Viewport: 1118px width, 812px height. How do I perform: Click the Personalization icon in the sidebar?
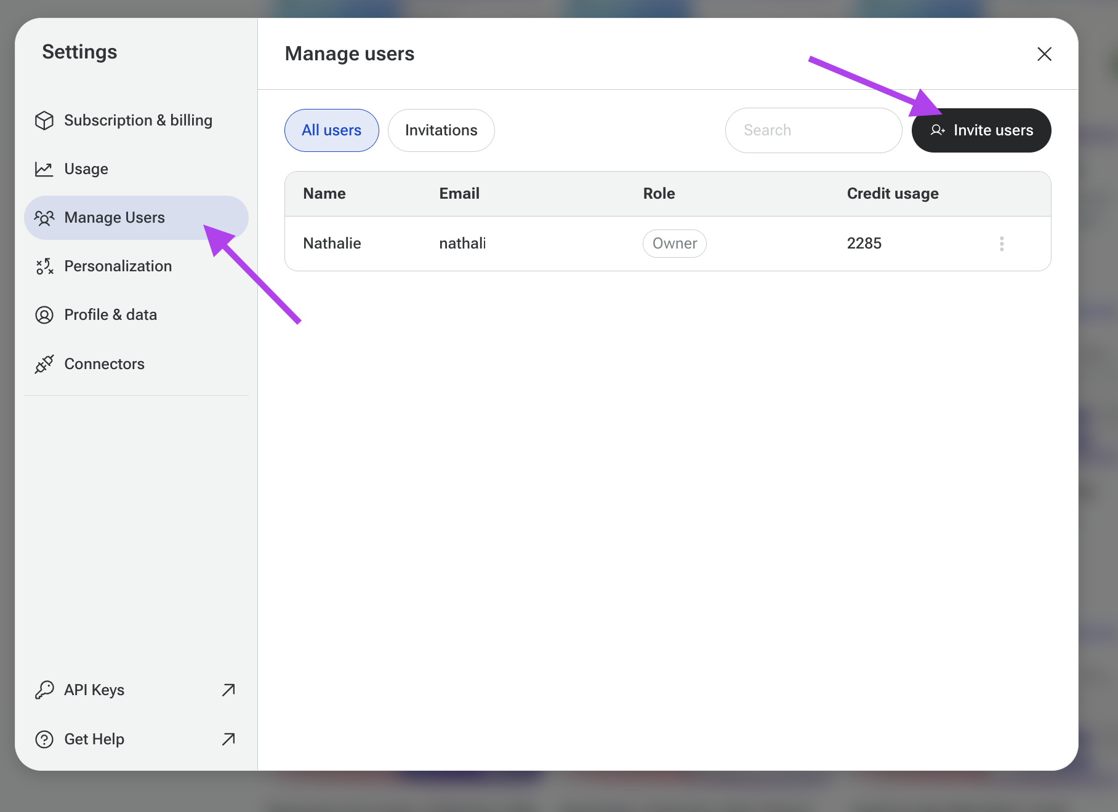click(x=44, y=266)
